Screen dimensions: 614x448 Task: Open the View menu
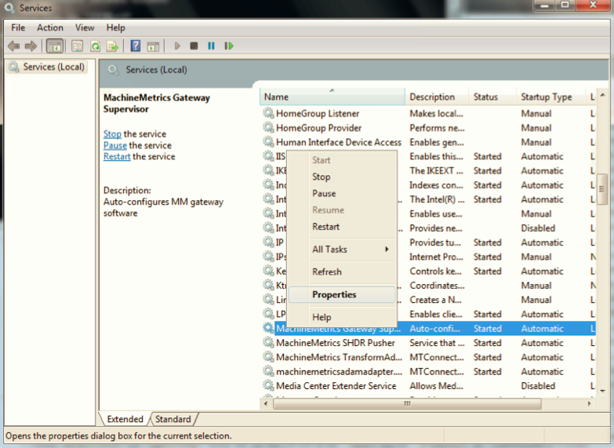(85, 27)
